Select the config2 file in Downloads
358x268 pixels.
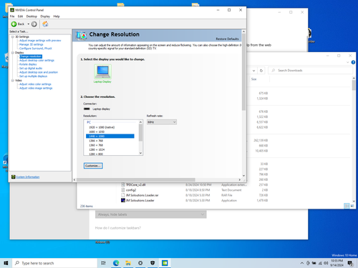tap(131, 190)
